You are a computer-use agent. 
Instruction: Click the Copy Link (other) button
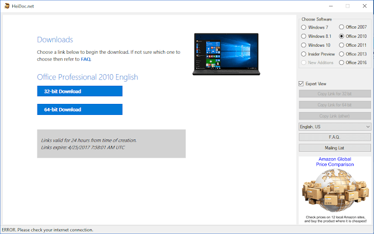(x=335, y=116)
